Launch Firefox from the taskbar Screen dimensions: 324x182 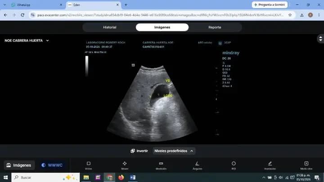click(x=121, y=178)
